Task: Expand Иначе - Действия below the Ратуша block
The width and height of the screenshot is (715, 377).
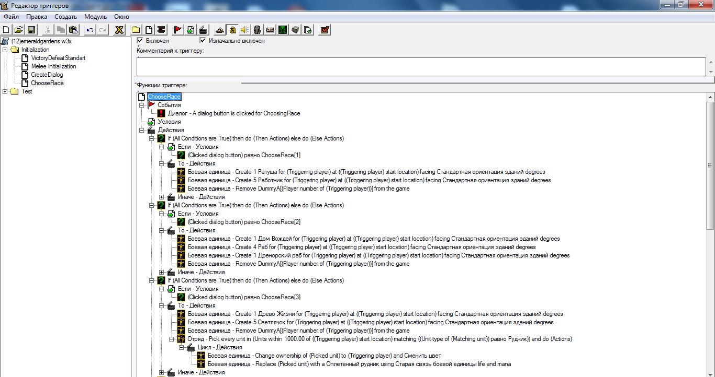Action: [x=162, y=197]
